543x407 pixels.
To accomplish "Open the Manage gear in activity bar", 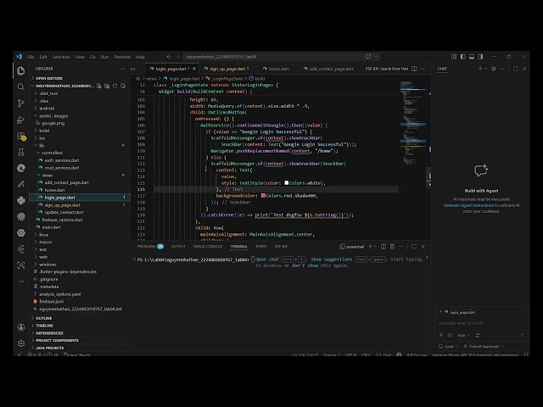I will [x=21, y=343].
